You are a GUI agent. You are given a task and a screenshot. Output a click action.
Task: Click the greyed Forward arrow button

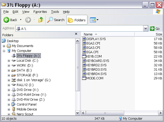28,20
